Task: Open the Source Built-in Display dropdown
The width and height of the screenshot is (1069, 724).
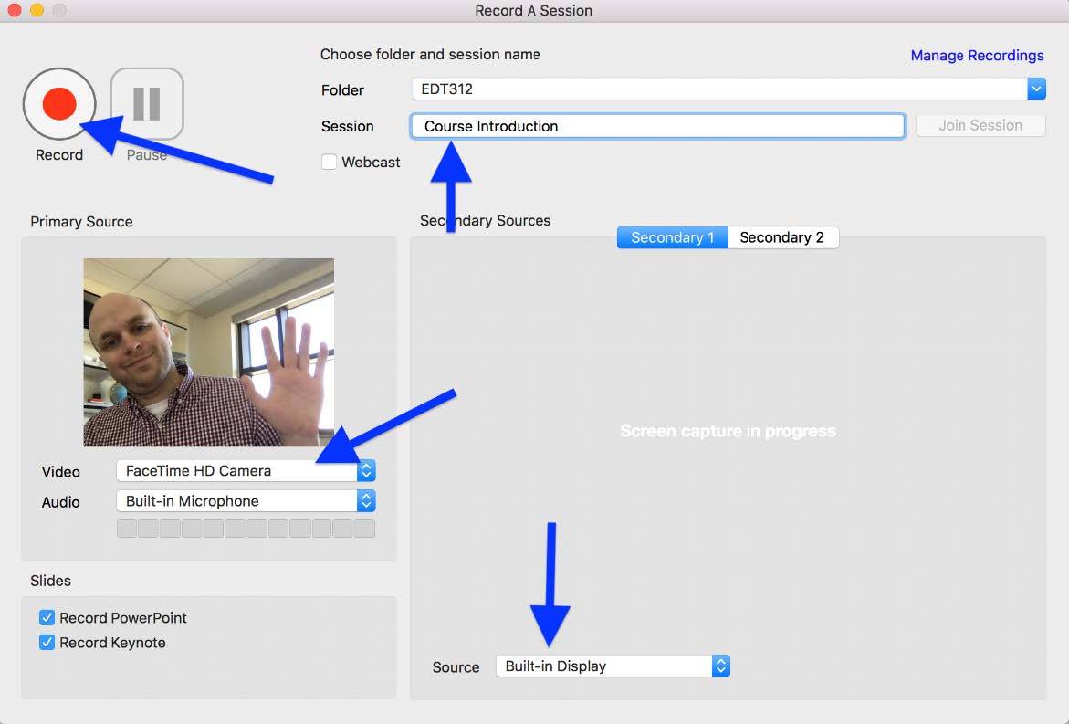Action: [x=612, y=666]
